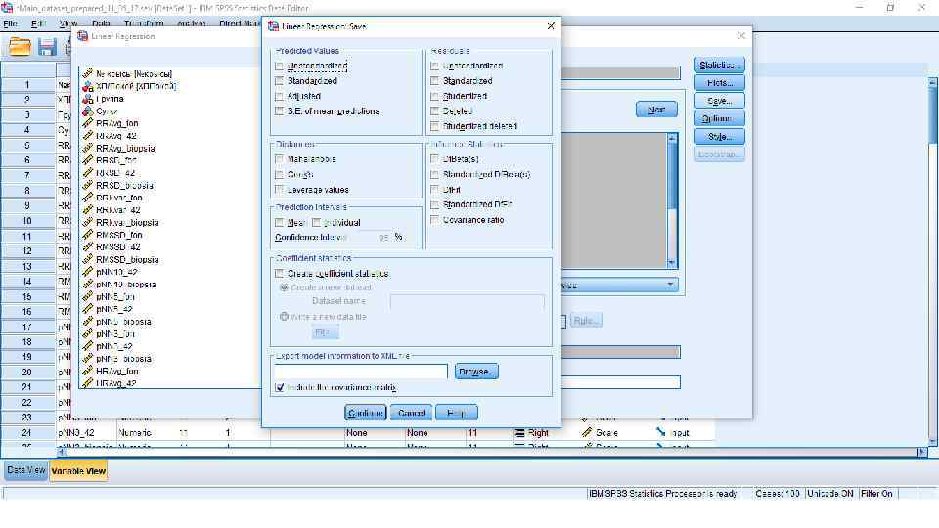Click the Style... button in Linear Regression
This screenshot has width=939, height=528.
[x=719, y=137]
